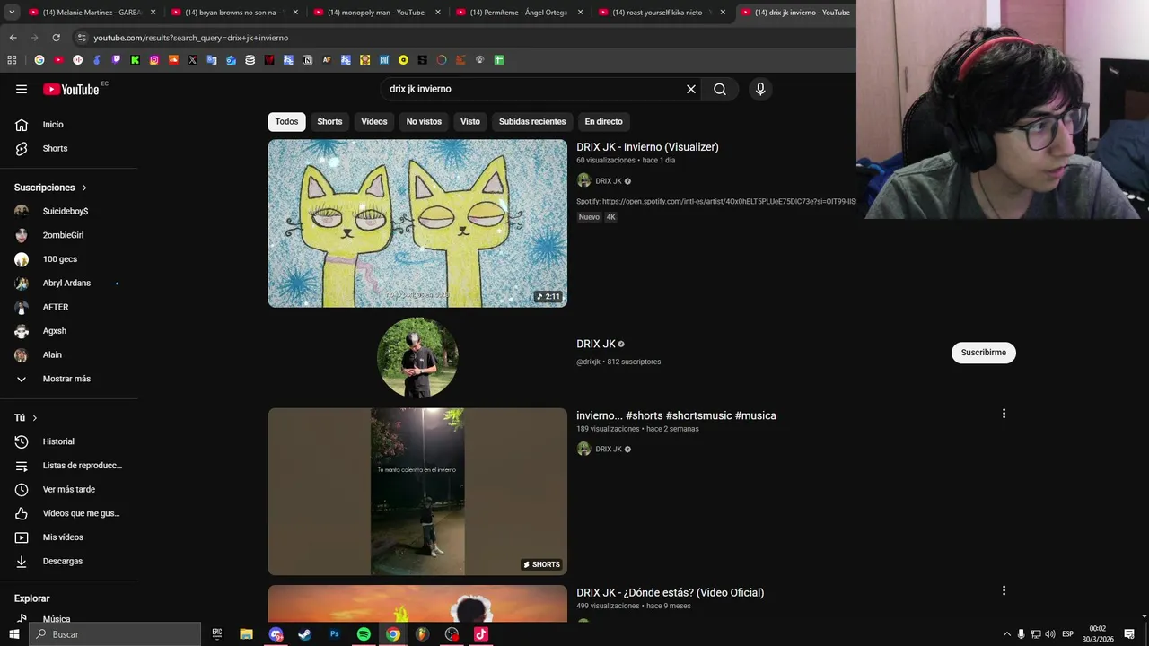Open the Chrome apps grid icon
The image size is (1149, 646).
point(12,60)
